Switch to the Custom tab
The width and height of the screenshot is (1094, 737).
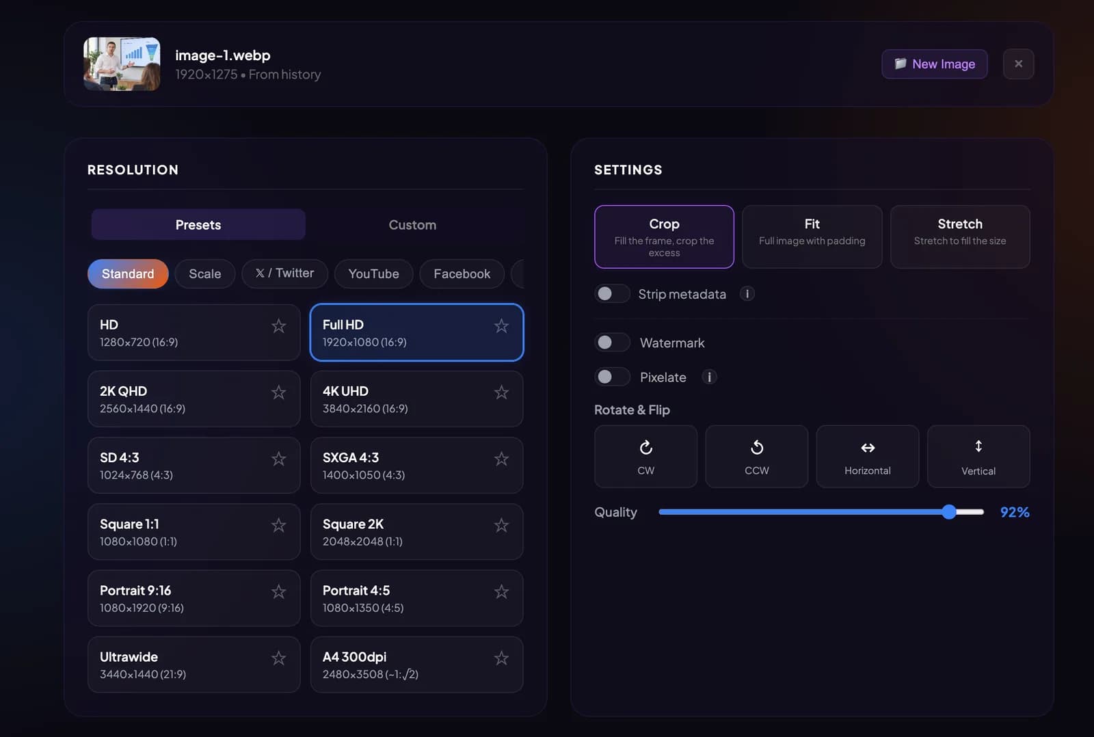pos(412,224)
